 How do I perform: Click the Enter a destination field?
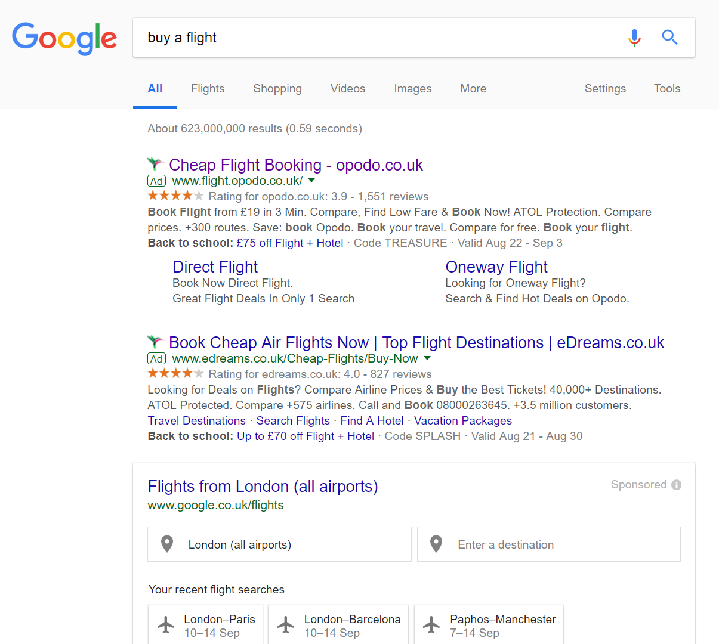pyautogui.click(x=549, y=544)
